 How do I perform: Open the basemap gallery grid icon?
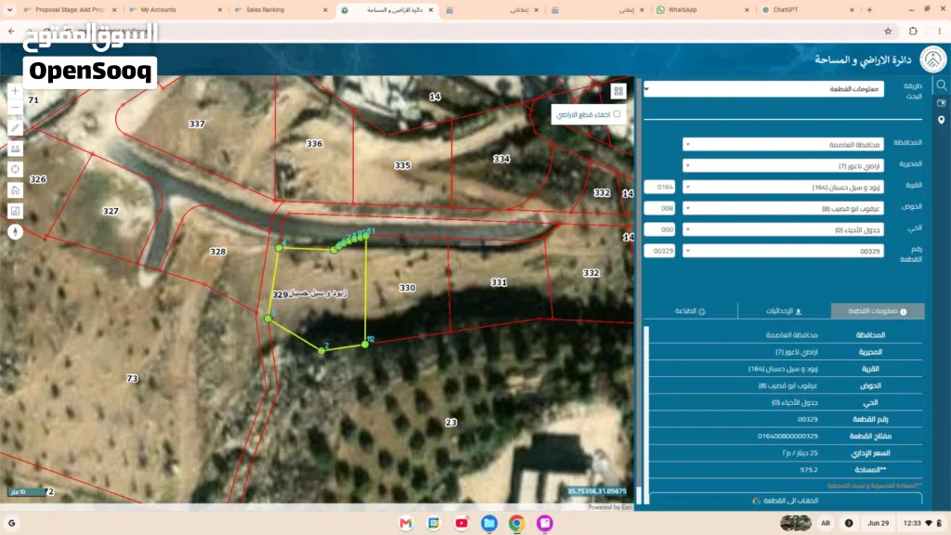click(618, 91)
